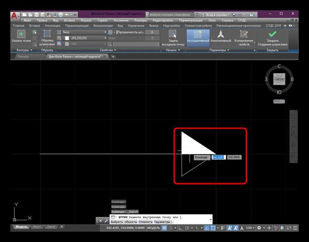Click the lineweight display icon in status bar
The height and width of the screenshot is (242, 309).
pos(222,228)
